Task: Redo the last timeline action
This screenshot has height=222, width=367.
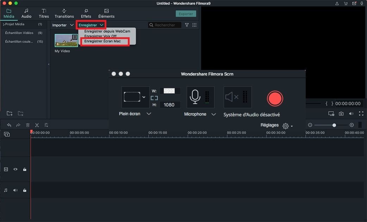Action: (x=18, y=125)
